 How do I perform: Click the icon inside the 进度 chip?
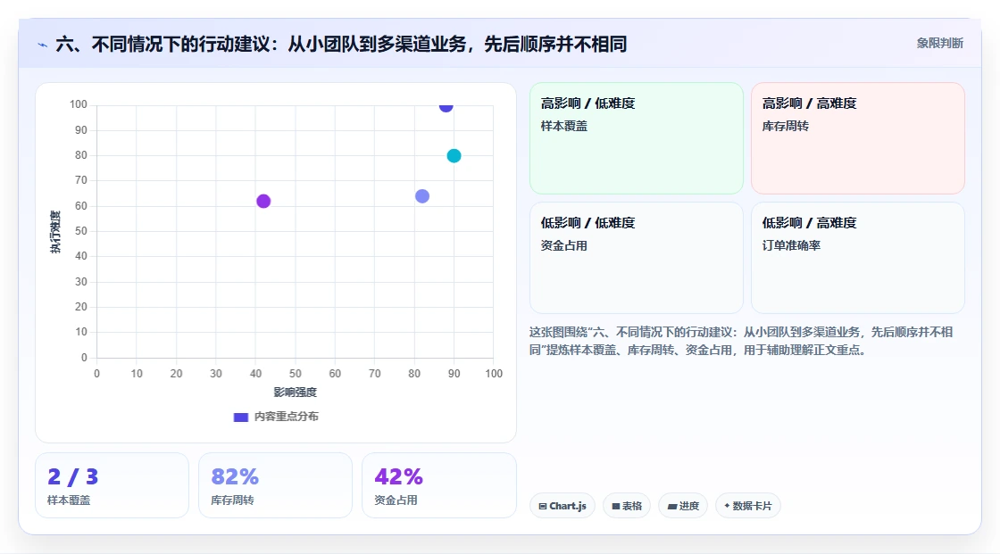click(672, 506)
